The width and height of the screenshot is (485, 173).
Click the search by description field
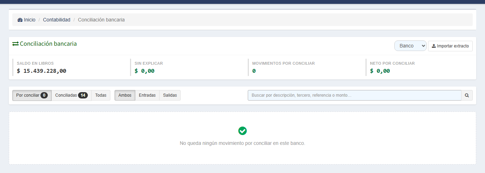(355, 95)
